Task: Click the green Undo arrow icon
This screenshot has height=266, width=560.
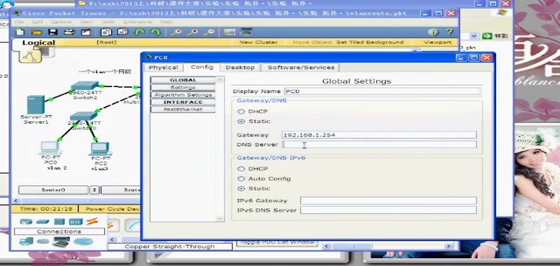Action: tap(139, 33)
